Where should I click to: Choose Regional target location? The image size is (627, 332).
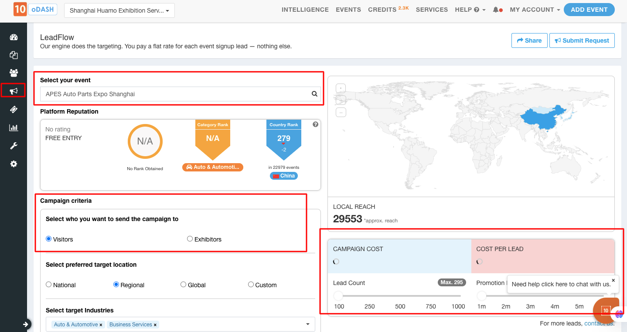(x=116, y=285)
